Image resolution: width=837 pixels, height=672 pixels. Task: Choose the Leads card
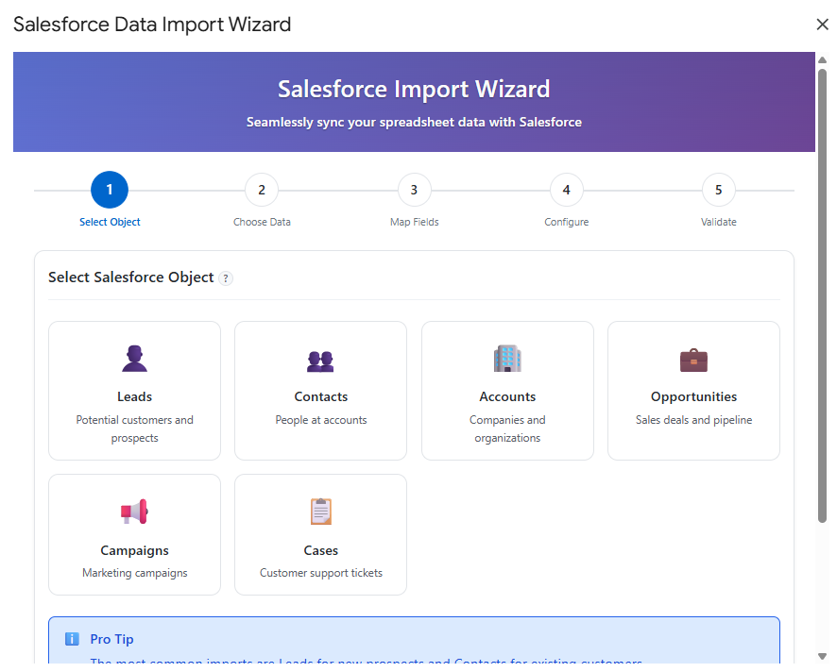pyautogui.click(x=134, y=391)
